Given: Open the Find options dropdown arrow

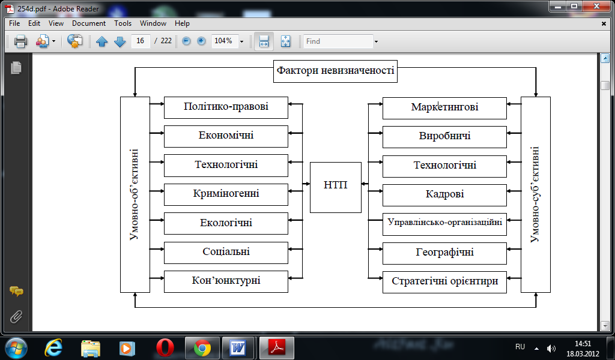Looking at the screenshot, I should [x=376, y=41].
